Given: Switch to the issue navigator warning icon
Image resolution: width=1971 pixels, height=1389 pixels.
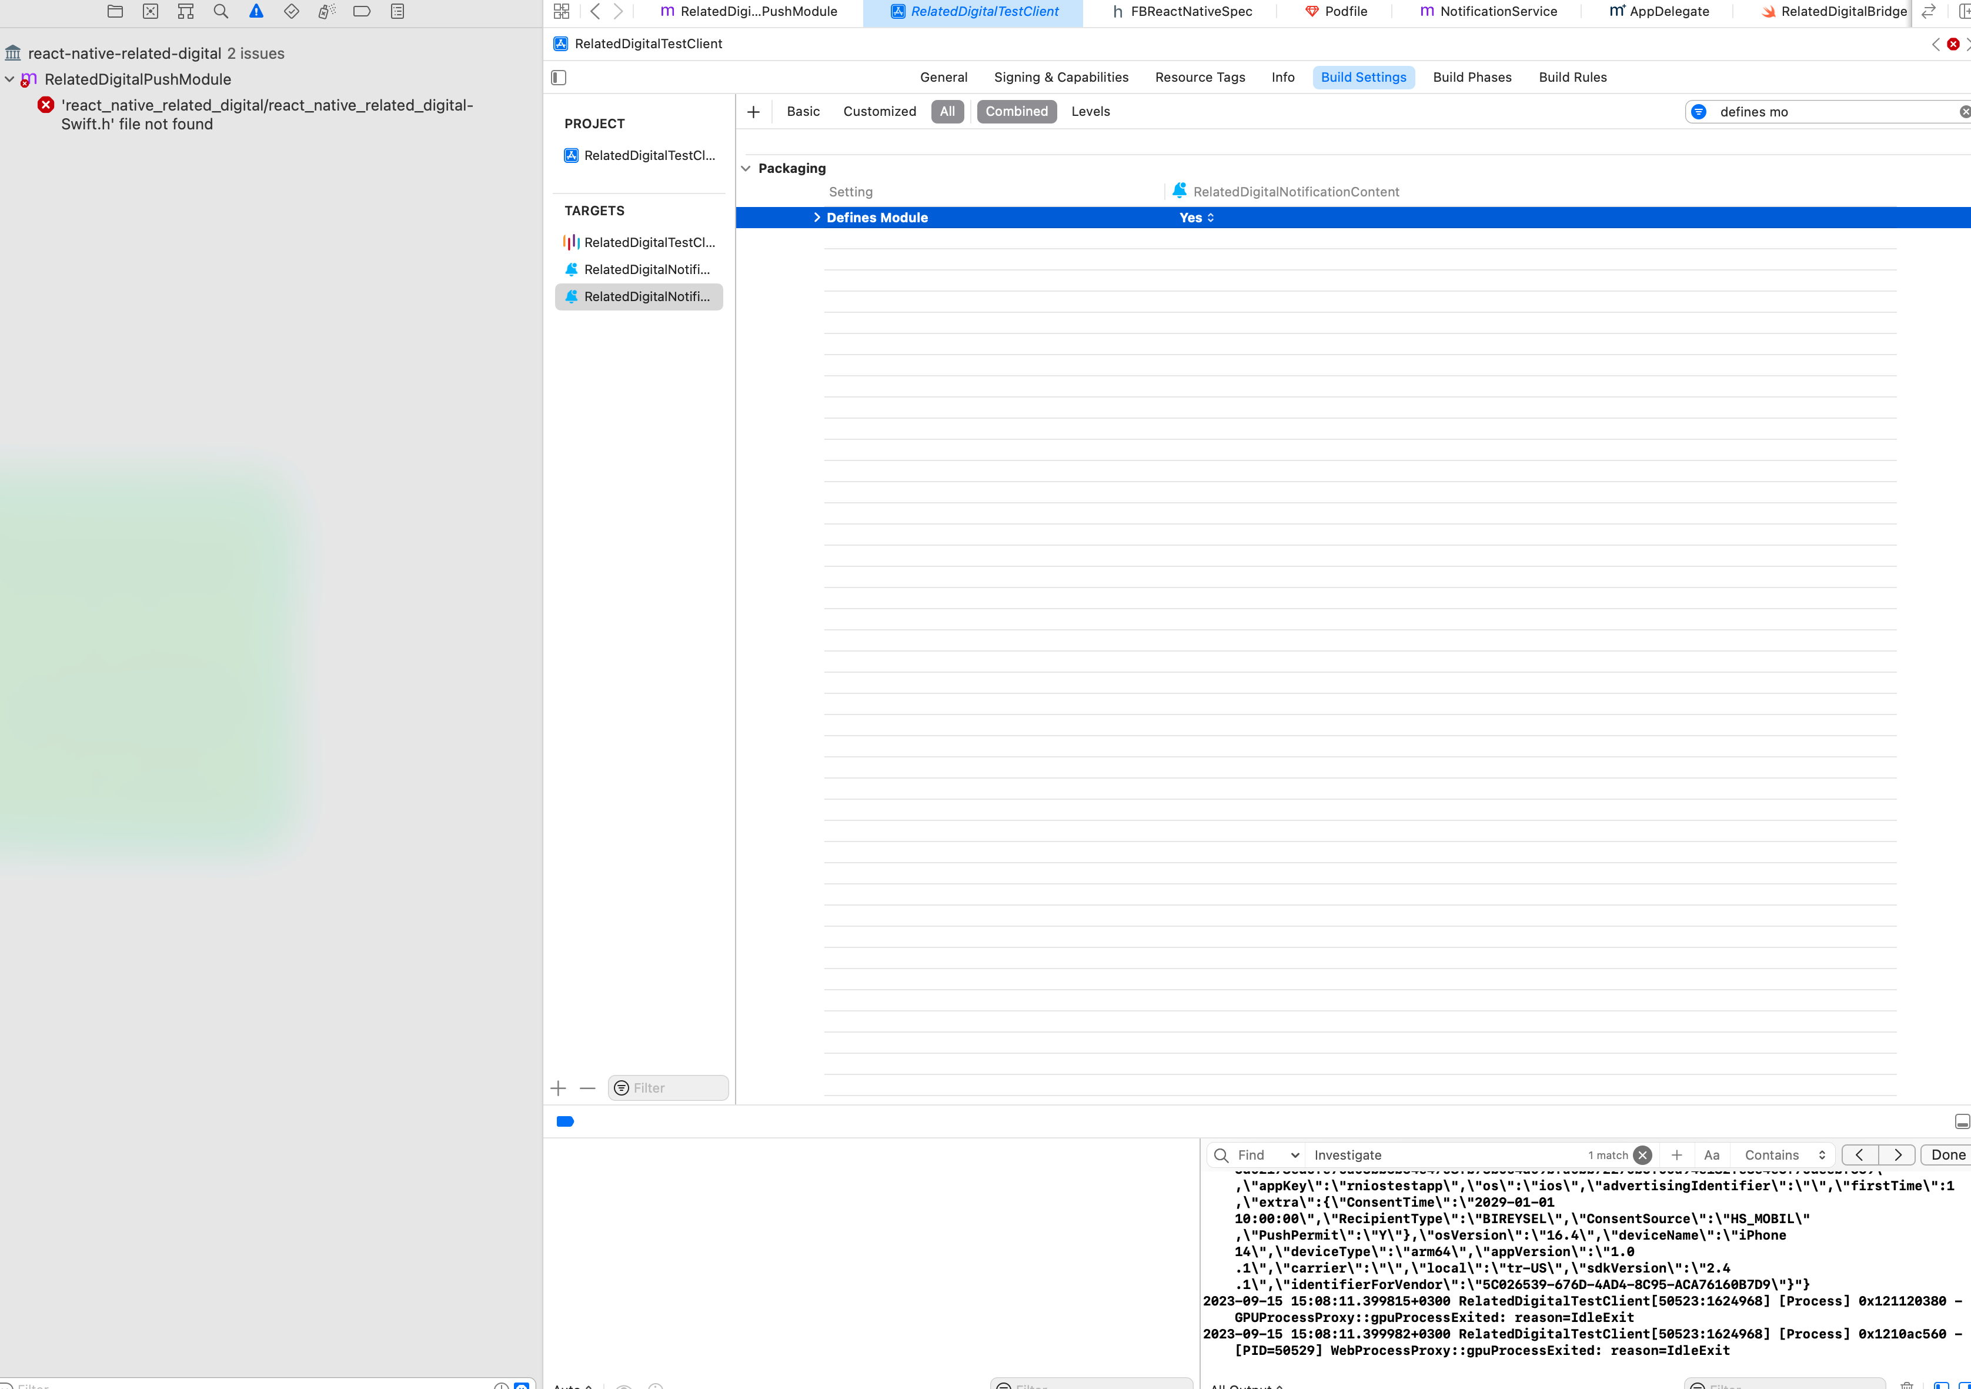Looking at the screenshot, I should (256, 11).
